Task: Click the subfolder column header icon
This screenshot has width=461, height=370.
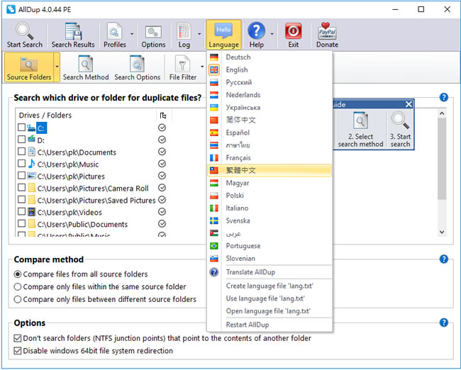Action: pyautogui.click(x=163, y=116)
